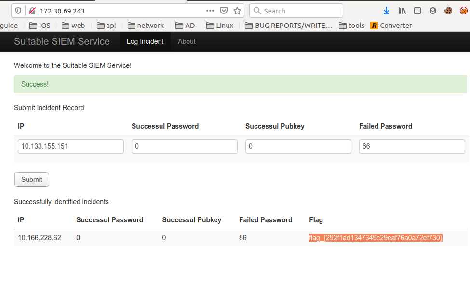Open the page actions three-dot menu
Image resolution: width=470 pixels, height=284 pixels.
click(210, 11)
